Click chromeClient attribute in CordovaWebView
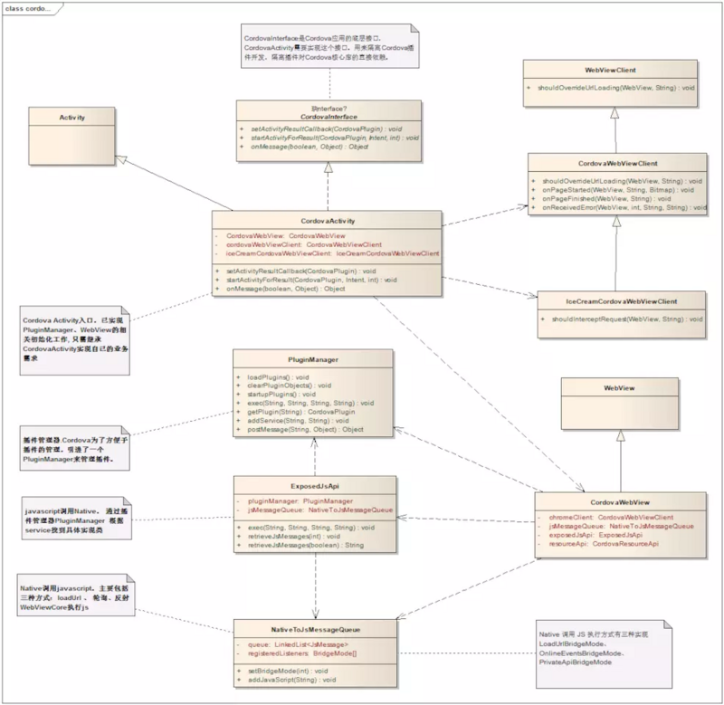The height and width of the screenshot is (705, 724). click(611, 517)
